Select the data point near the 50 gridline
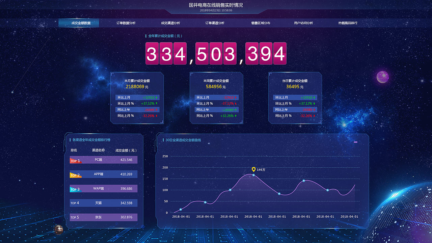 click(205, 202)
